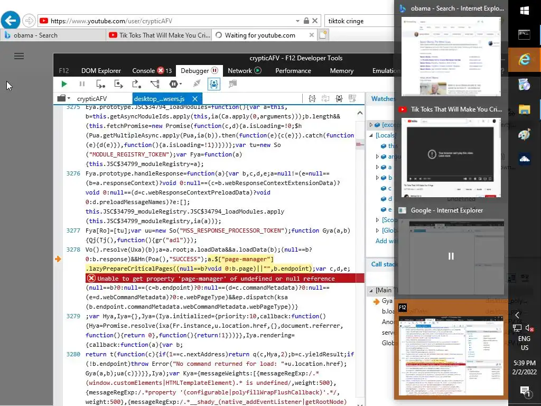Close the desktop_...wsers.js file tab
541x406 pixels.
(x=195, y=99)
